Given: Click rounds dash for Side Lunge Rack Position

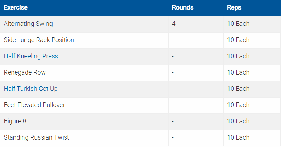Looking at the screenshot, I should (173, 40).
